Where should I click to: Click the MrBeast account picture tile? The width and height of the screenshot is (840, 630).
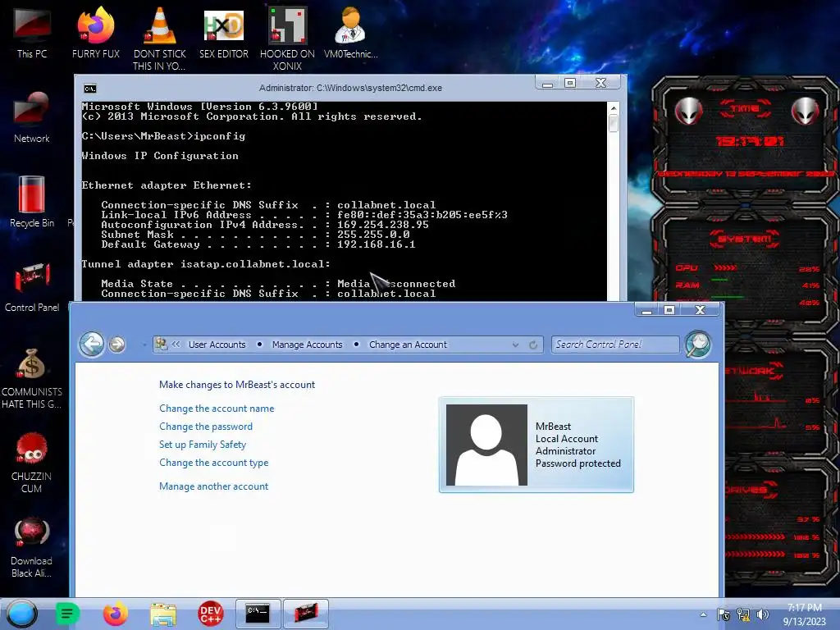tap(536, 445)
